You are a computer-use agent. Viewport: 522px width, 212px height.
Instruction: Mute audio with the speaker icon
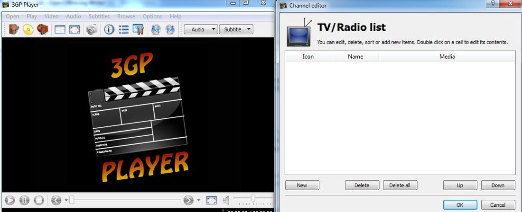pyautogui.click(x=226, y=200)
